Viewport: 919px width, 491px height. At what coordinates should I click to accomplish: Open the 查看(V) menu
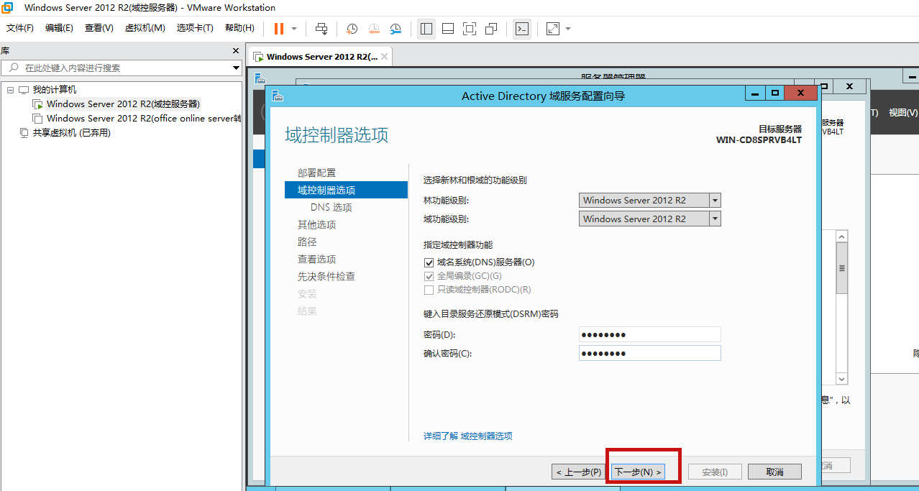click(x=99, y=28)
